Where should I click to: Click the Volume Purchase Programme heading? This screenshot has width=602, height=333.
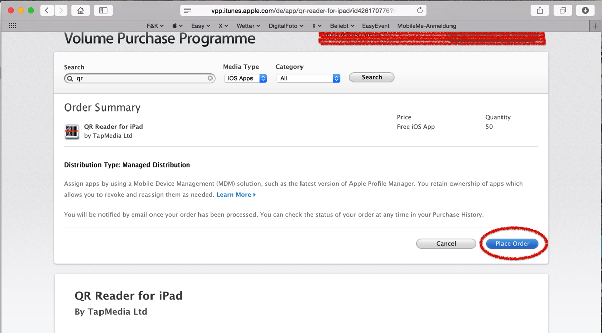coord(159,39)
